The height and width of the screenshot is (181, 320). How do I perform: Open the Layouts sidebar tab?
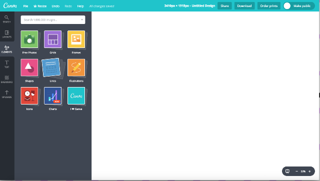click(6, 34)
